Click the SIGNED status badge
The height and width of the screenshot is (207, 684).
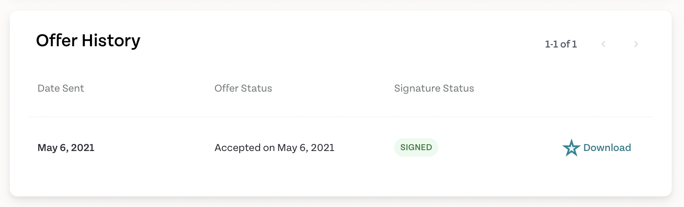click(x=416, y=147)
